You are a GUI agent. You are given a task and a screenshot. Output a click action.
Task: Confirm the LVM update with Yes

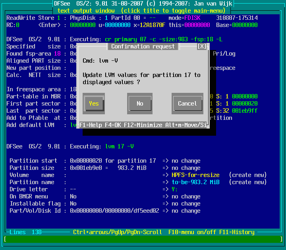[x=94, y=104]
